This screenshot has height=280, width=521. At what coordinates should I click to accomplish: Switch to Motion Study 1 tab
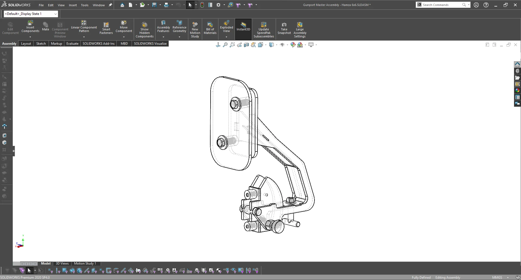pyautogui.click(x=85, y=263)
